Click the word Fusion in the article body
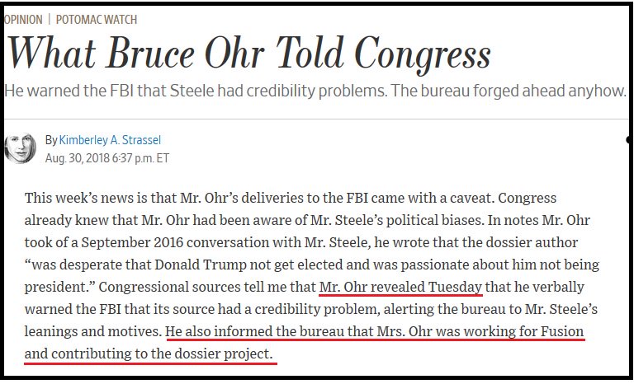This screenshot has height=384, width=634. pos(562,331)
